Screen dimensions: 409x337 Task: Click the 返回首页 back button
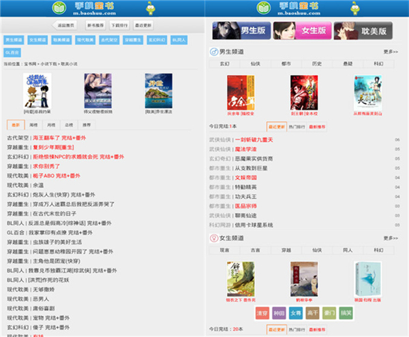65,25
